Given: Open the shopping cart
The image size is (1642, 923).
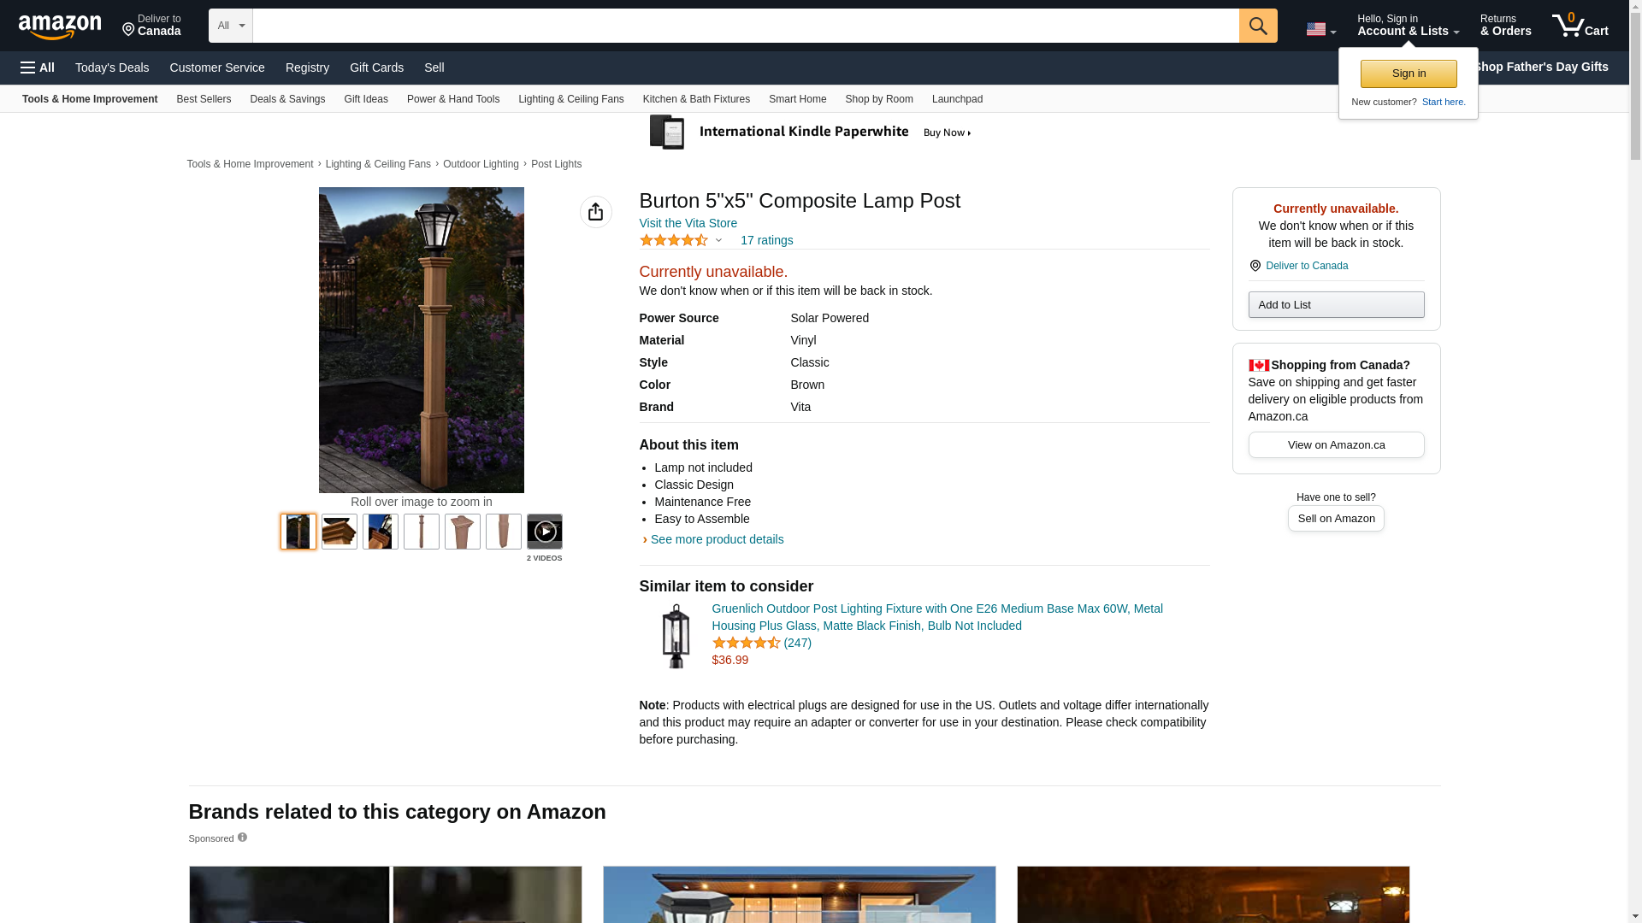Looking at the screenshot, I should (1580, 26).
